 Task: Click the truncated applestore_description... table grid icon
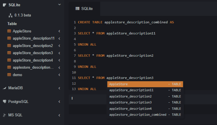[9, 67]
